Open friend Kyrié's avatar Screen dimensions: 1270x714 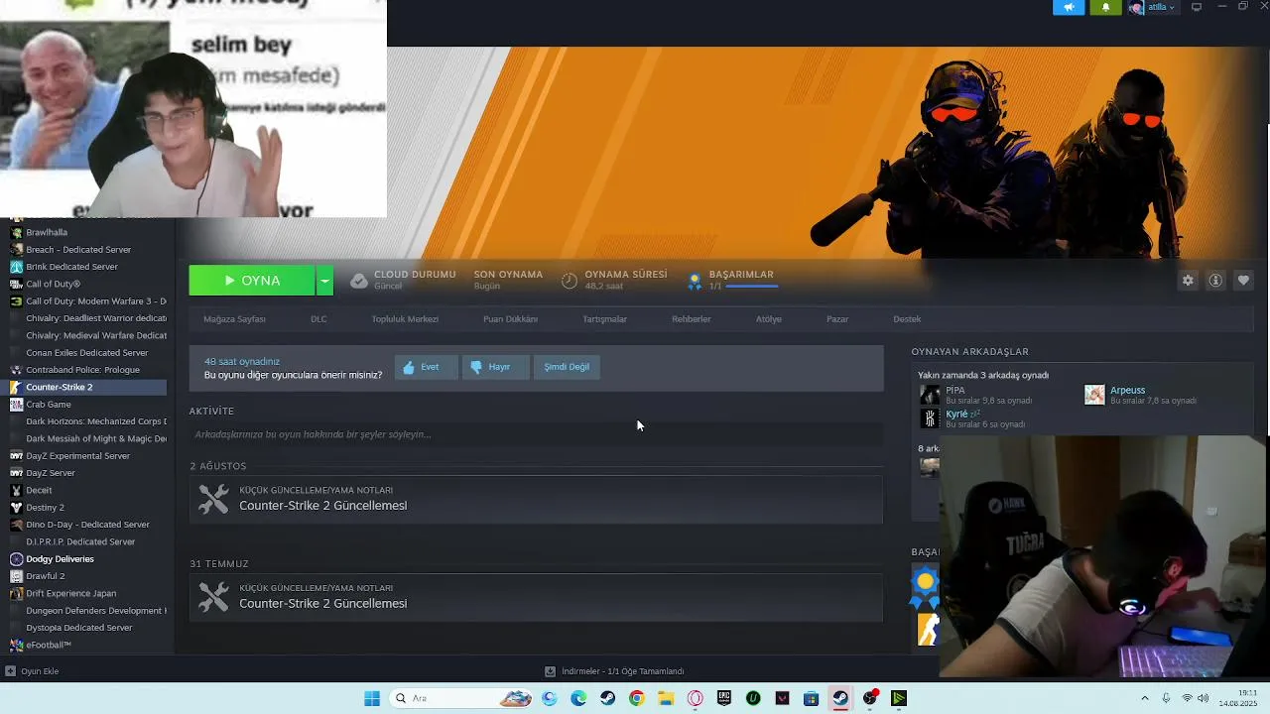click(x=930, y=418)
